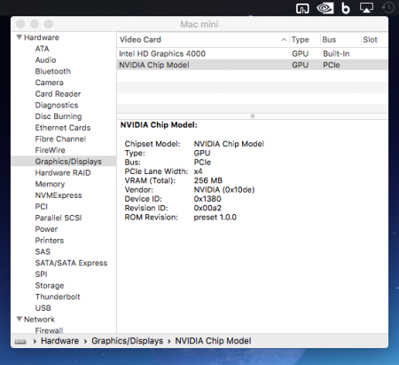The height and width of the screenshot is (365, 399).
Task: Click the AirPlay display menu bar icon
Action: click(x=366, y=8)
